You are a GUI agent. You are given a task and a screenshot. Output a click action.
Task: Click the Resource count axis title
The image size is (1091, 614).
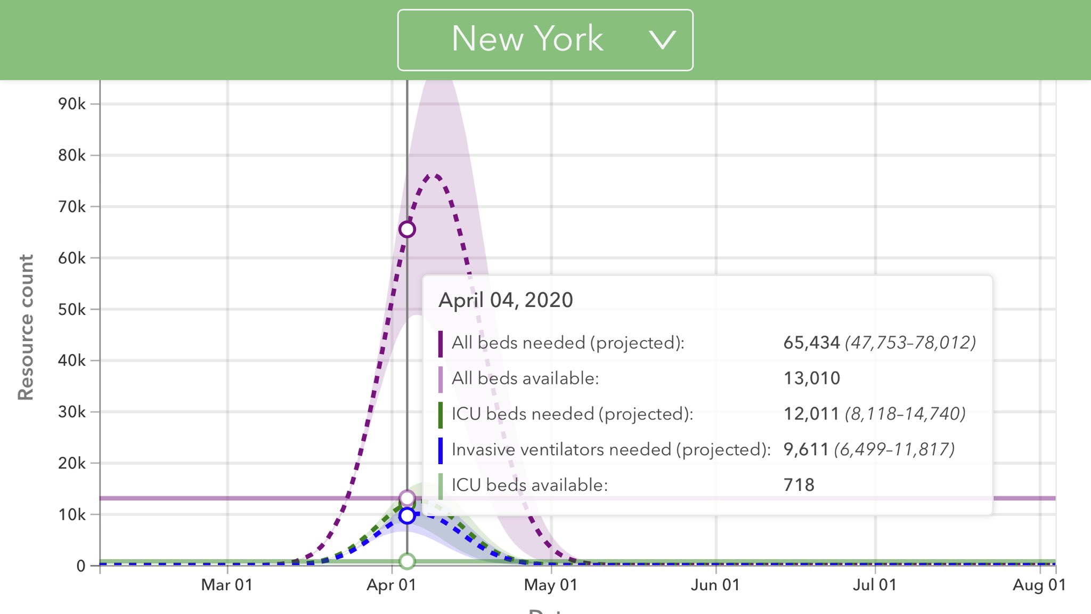pos(26,327)
